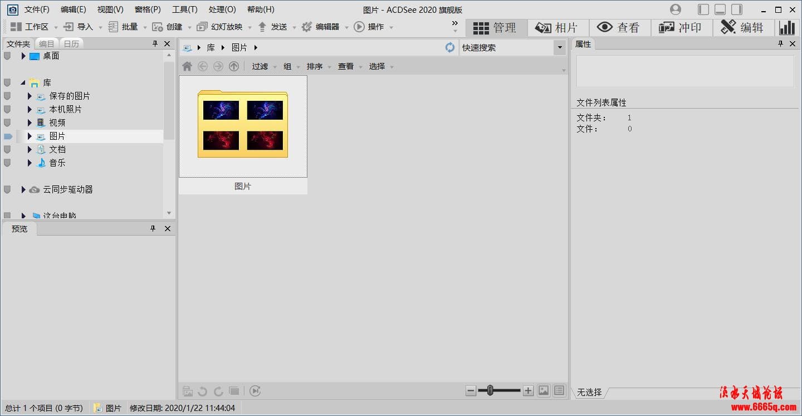The height and width of the screenshot is (416, 802).
Task: Open the Select (选择) dropdown
Action: pyautogui.click(x=380, y=66)
